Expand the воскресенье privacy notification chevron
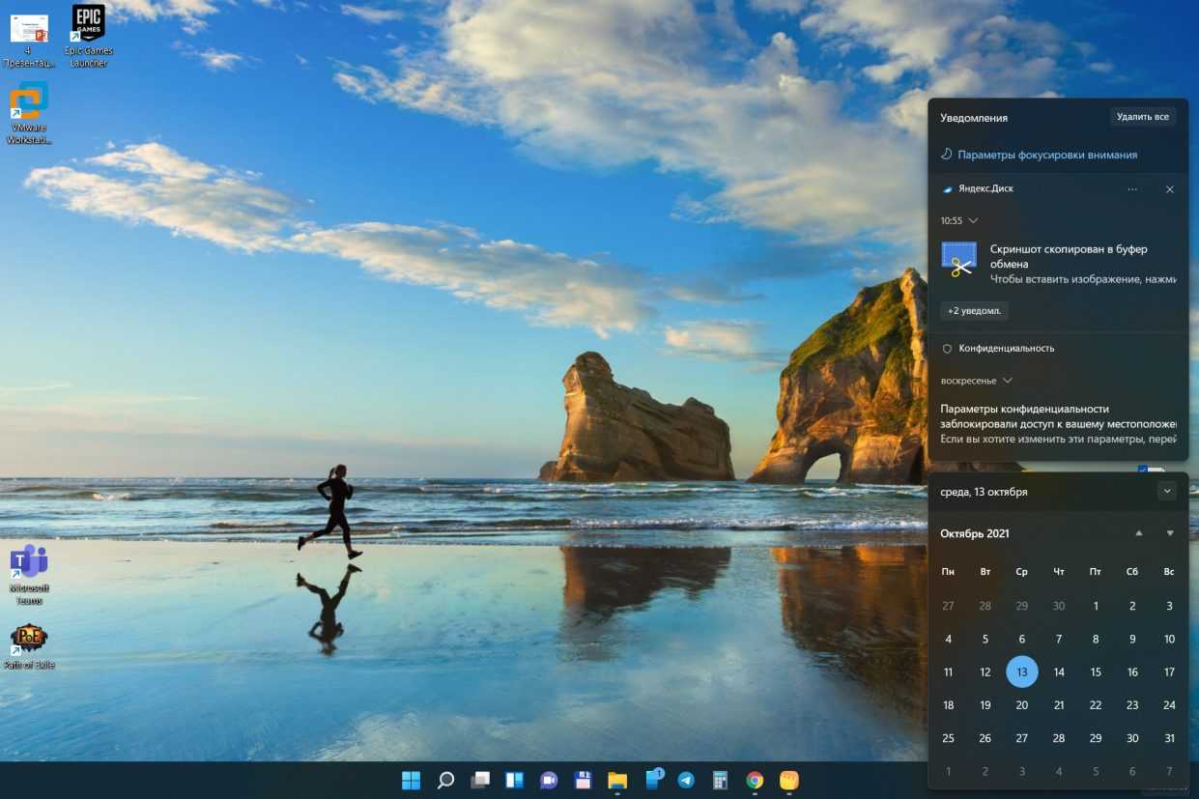 [1008, 381]
